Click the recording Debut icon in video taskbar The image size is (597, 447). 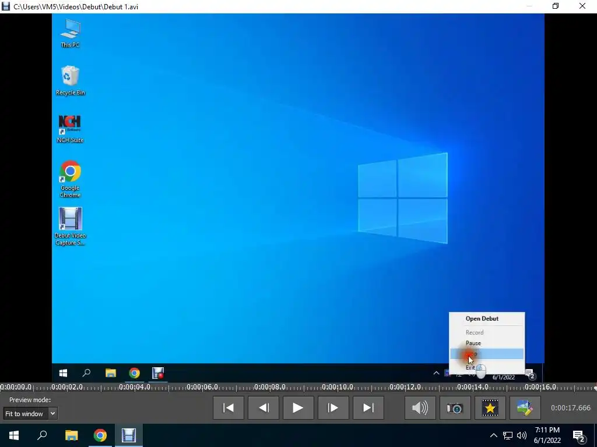(157, 373)
